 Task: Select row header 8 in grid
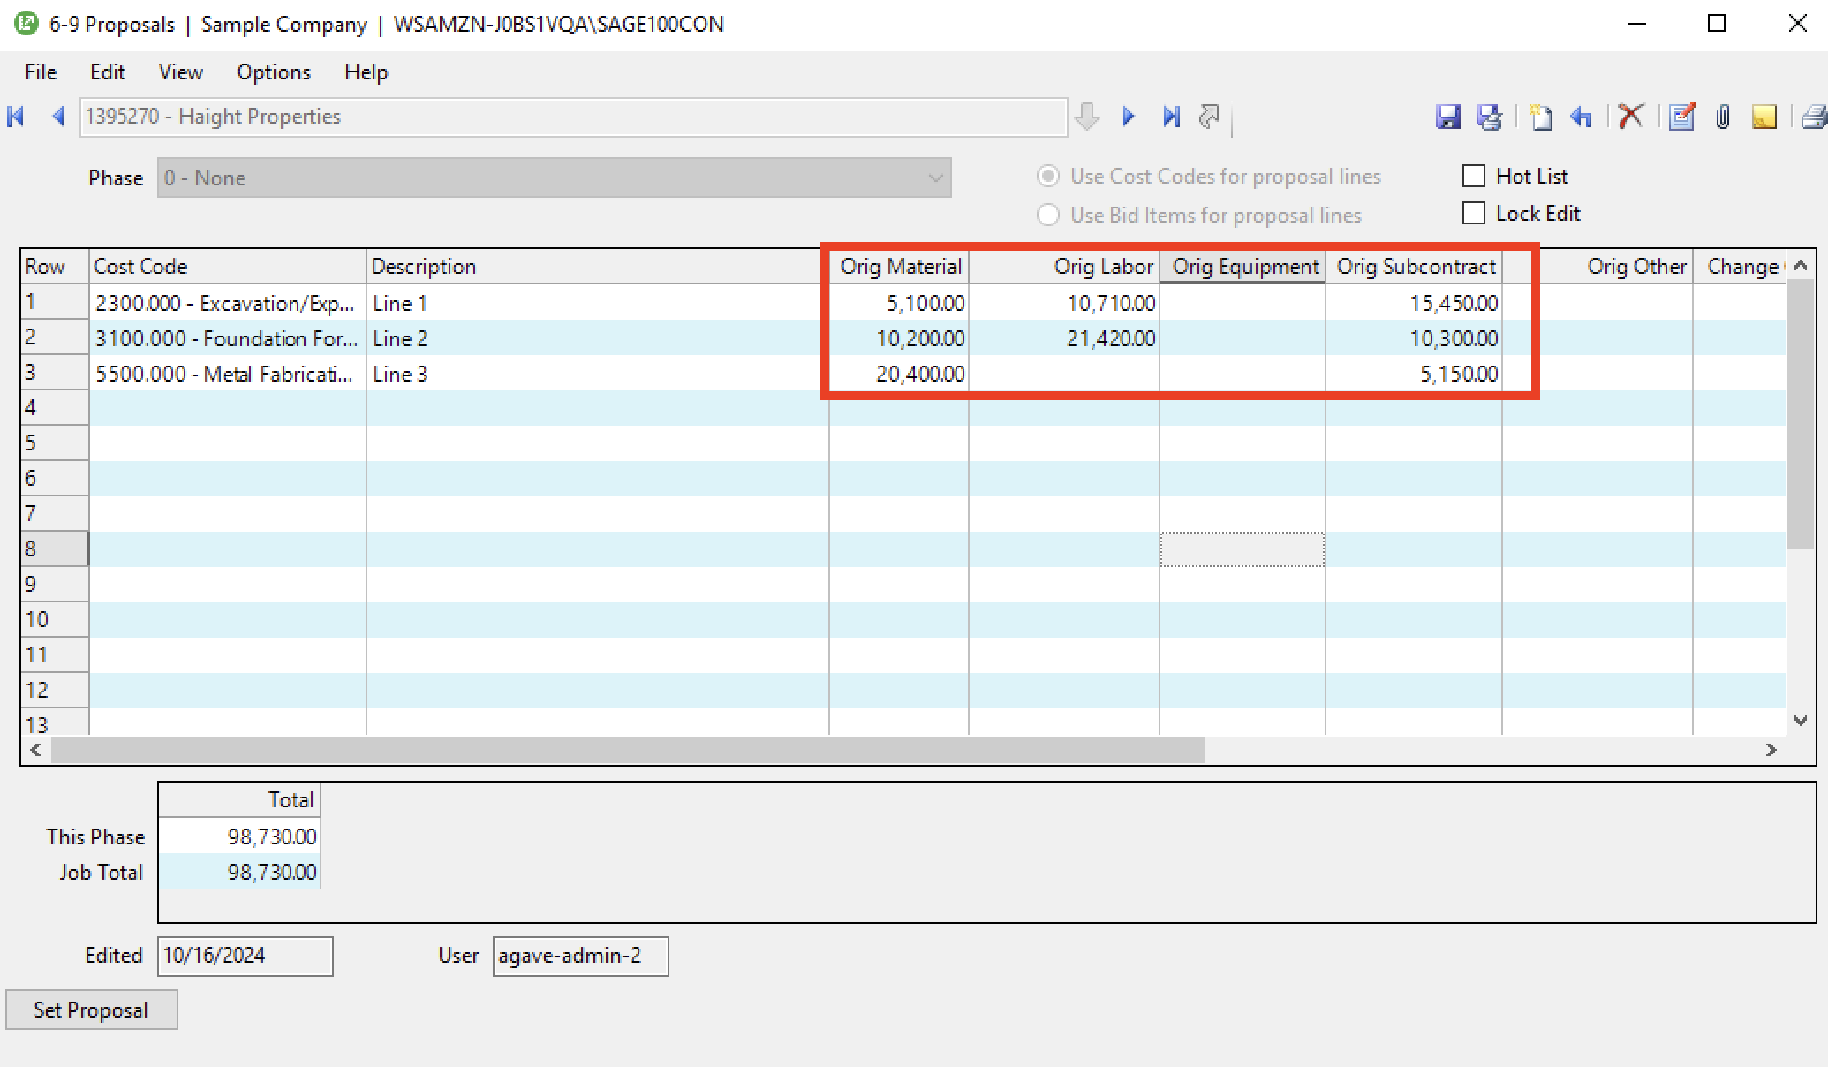(x=55, y=549)
